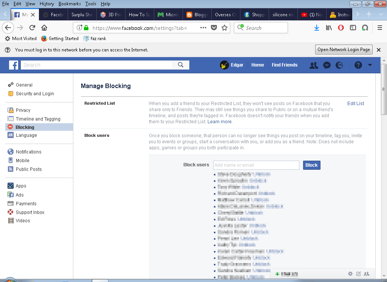Switch to the 3D Printing tab

pyautogui.click(x=111, y=15)
